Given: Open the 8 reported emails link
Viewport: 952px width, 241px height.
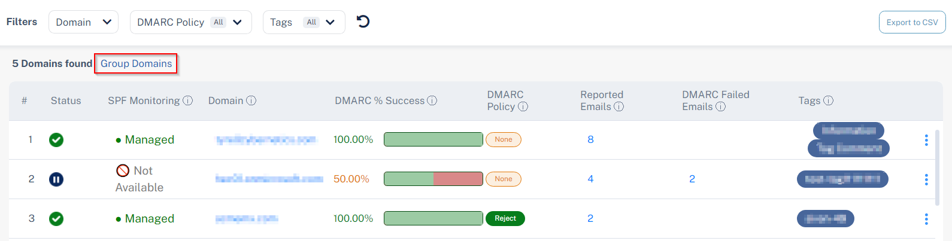Looking at the screenshot, I should (x=590, y=139).
